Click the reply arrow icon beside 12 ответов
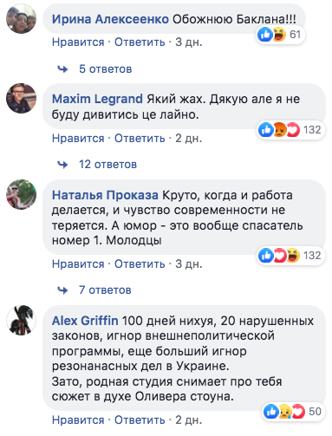The image size is (332, 436). point(62,165)
